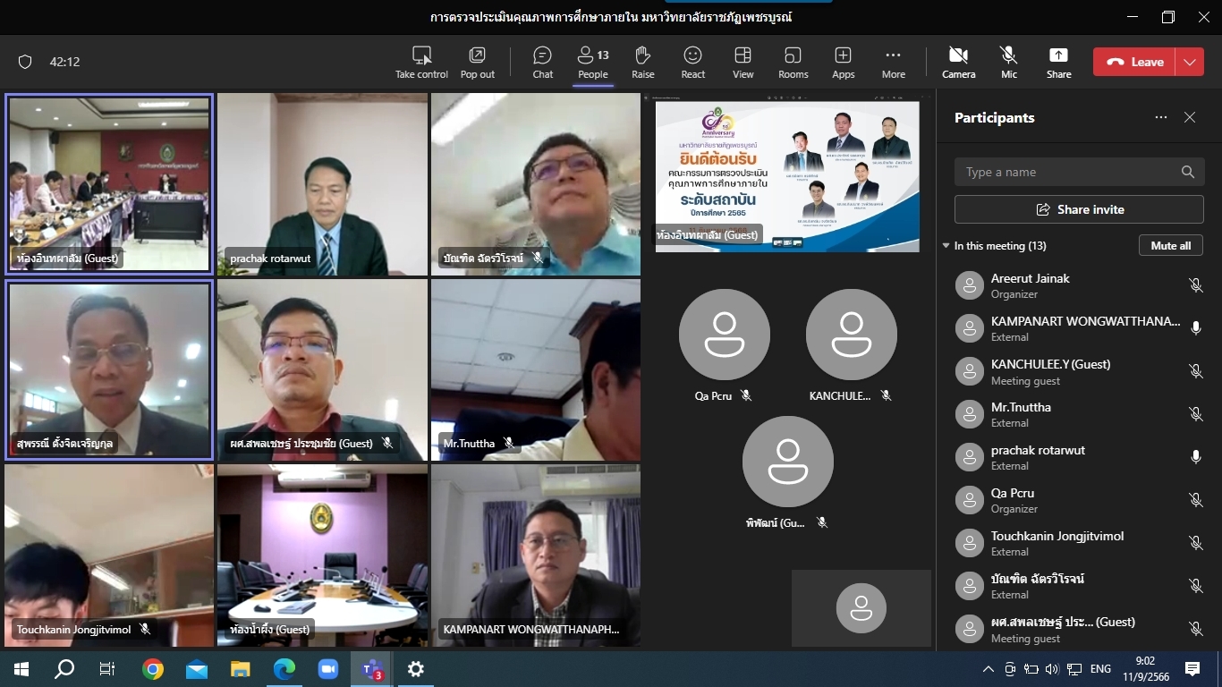Click Take control in meeting toolbar
This screenshot has height=687, width=1222.
coord(421,62)
